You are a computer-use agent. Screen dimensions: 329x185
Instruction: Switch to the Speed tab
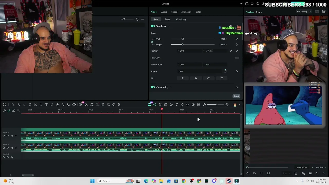click(174, 12)
